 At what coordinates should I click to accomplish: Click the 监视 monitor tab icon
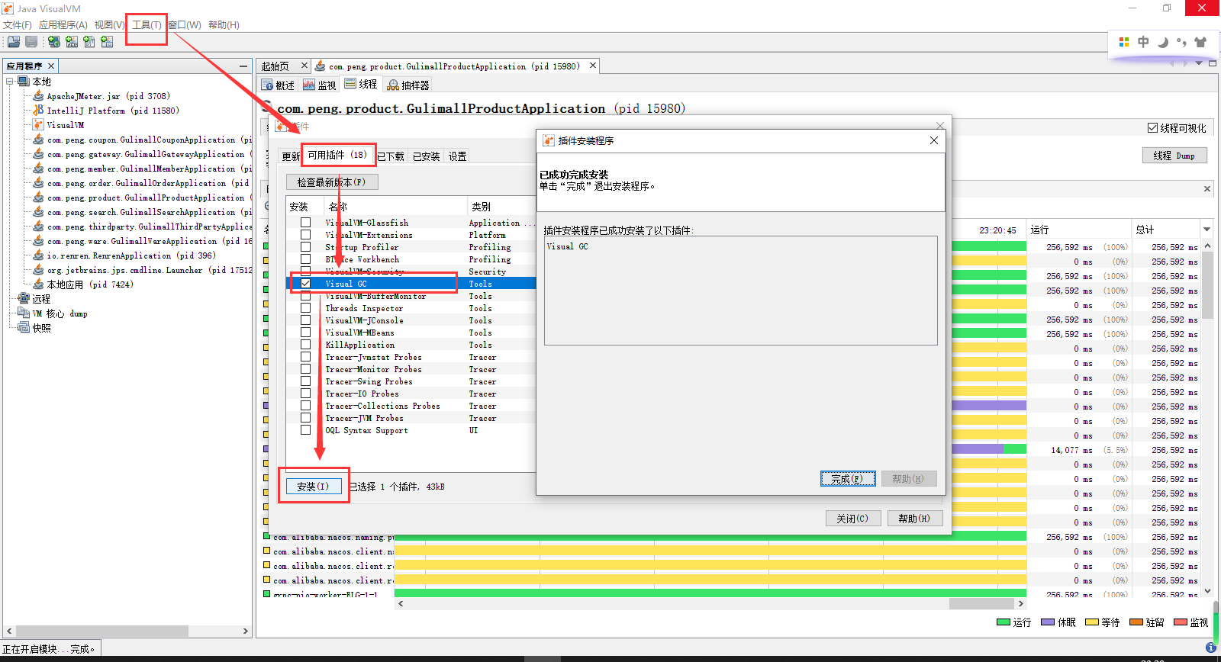pyautogui.click(x=309, y=85)
